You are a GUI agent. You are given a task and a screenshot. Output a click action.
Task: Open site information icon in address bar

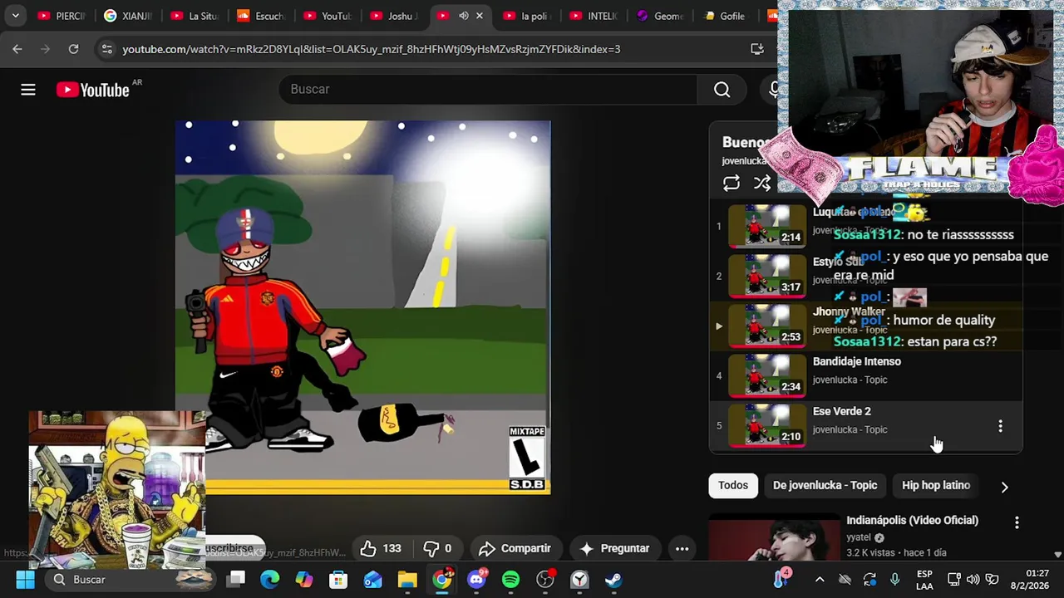(x=106, y=49)
